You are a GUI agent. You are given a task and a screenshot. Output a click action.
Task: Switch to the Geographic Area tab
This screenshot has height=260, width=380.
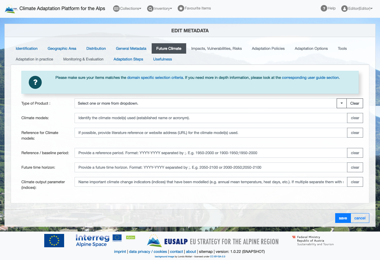click(x=62, y=49)
